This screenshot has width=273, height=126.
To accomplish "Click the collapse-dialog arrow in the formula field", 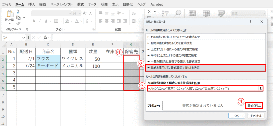I will [x=261, y=88].
